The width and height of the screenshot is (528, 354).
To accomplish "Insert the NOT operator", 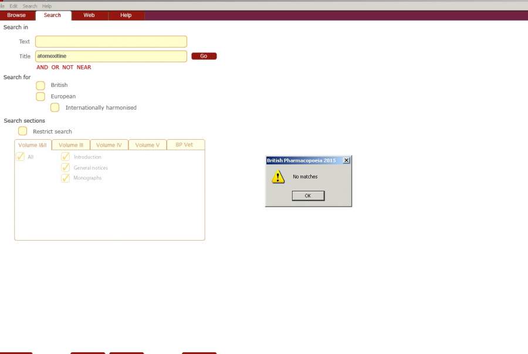I will 67,68.
